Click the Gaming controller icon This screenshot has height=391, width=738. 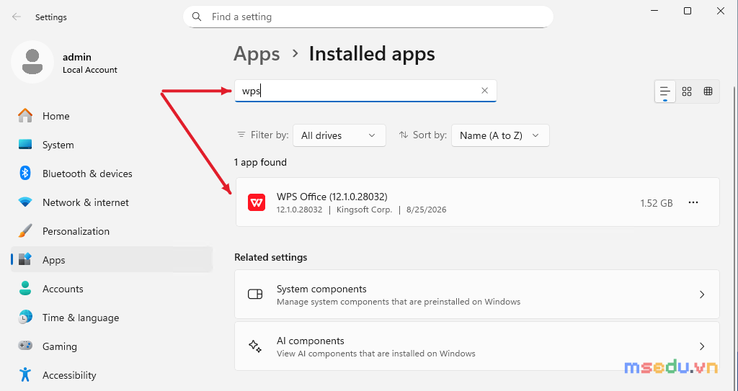[25, 346]
